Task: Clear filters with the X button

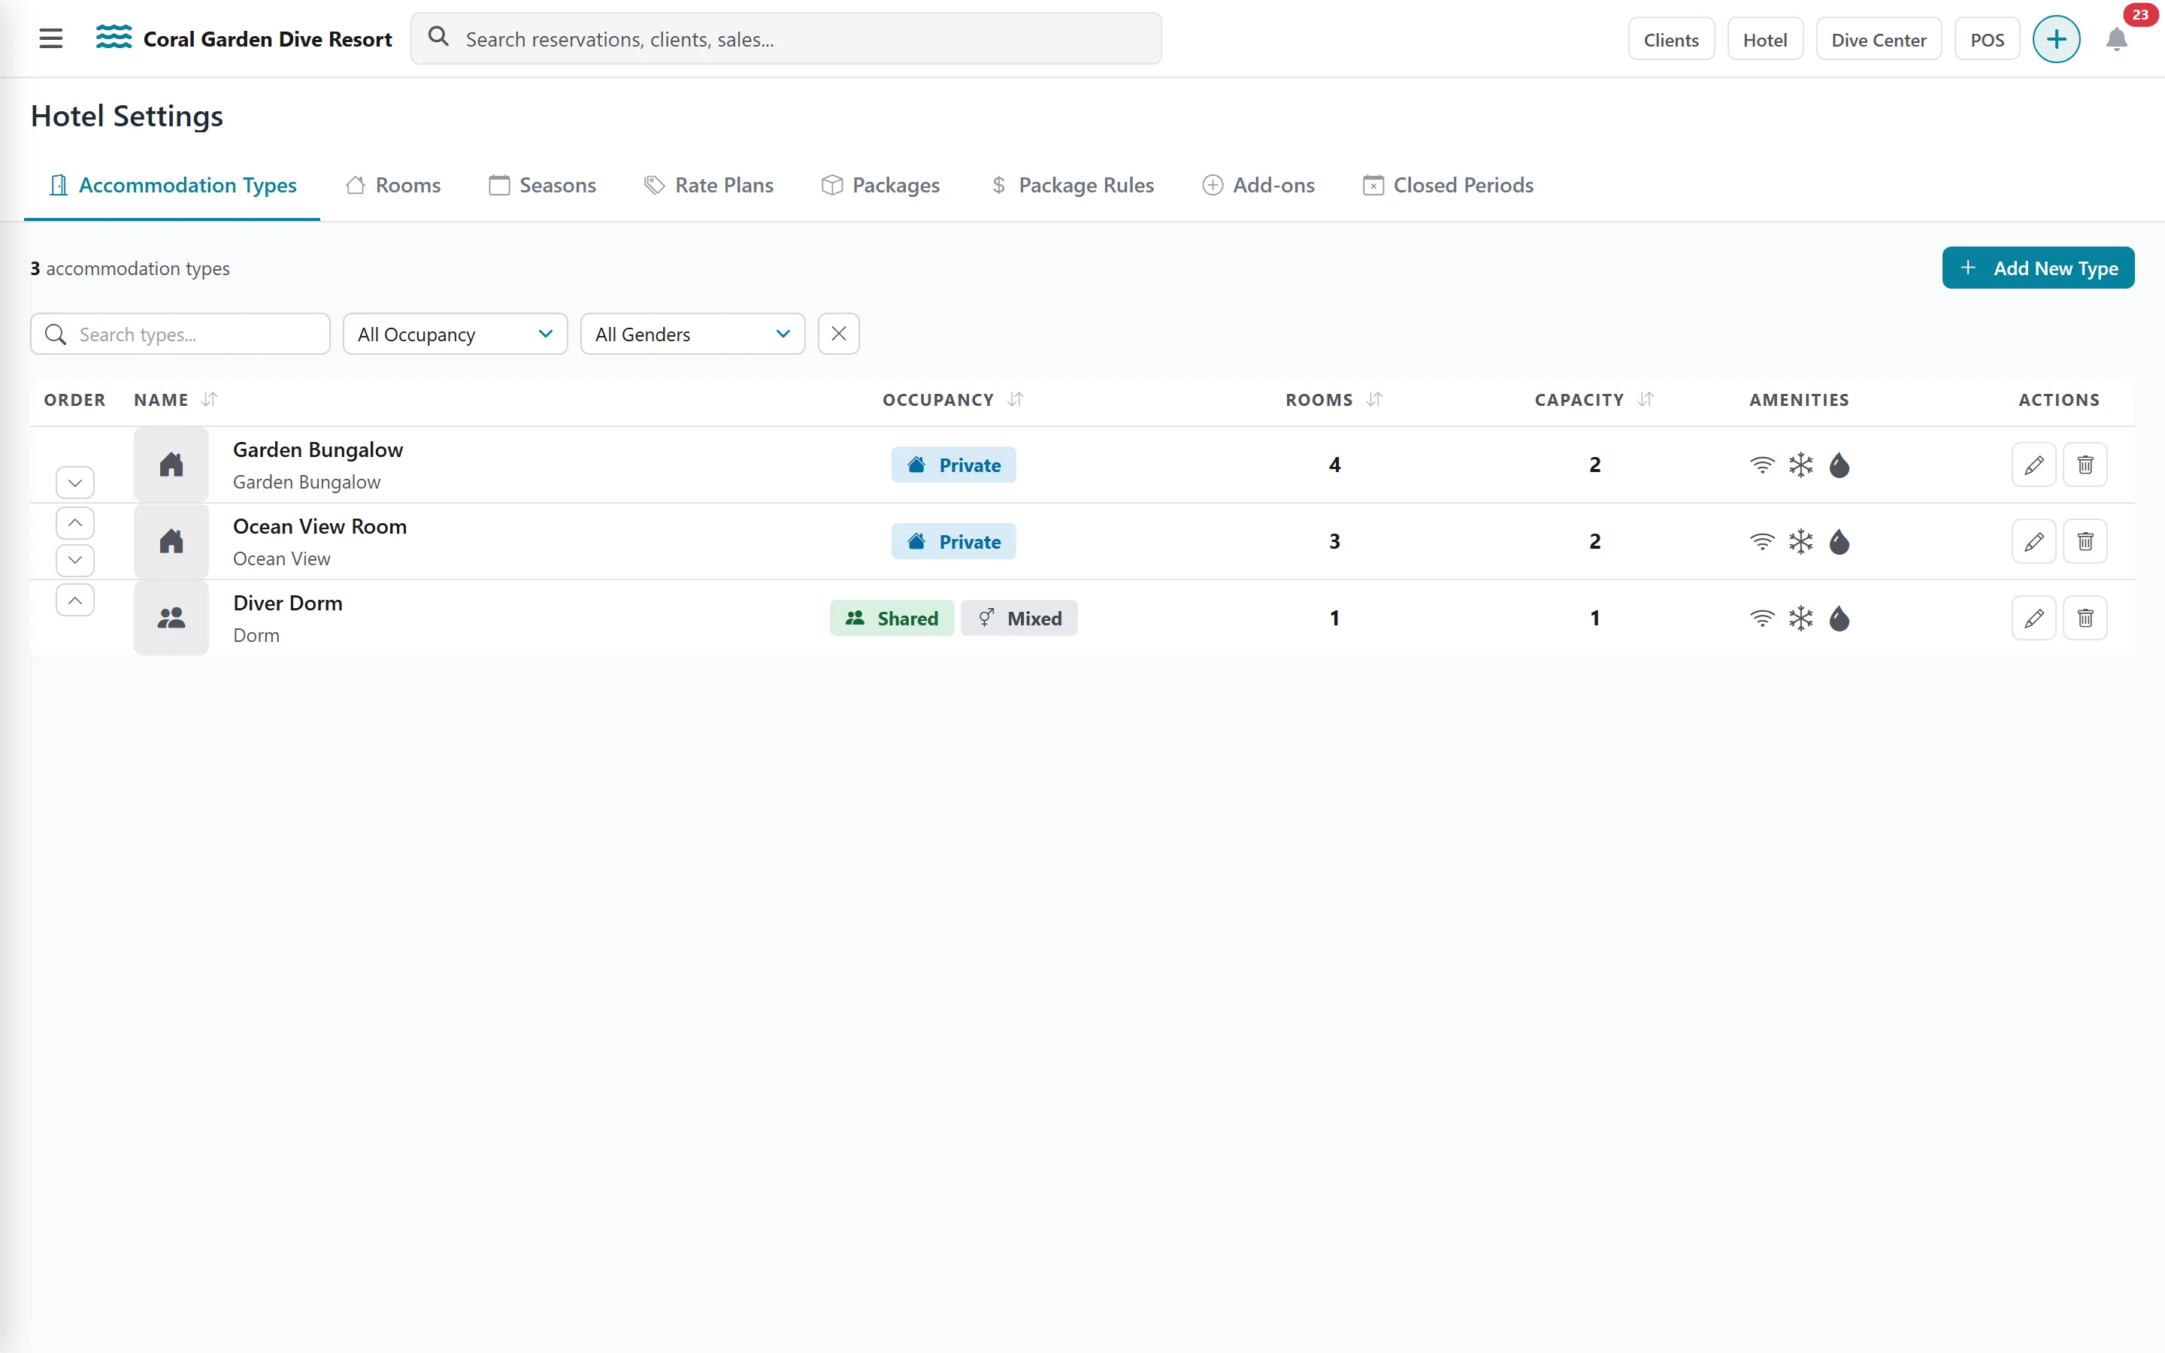Action: coord(838,334)
